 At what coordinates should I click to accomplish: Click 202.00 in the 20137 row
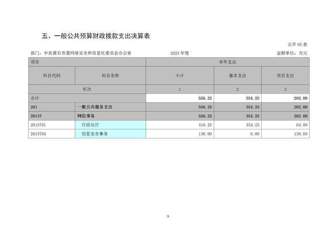(x=300, y=116)
